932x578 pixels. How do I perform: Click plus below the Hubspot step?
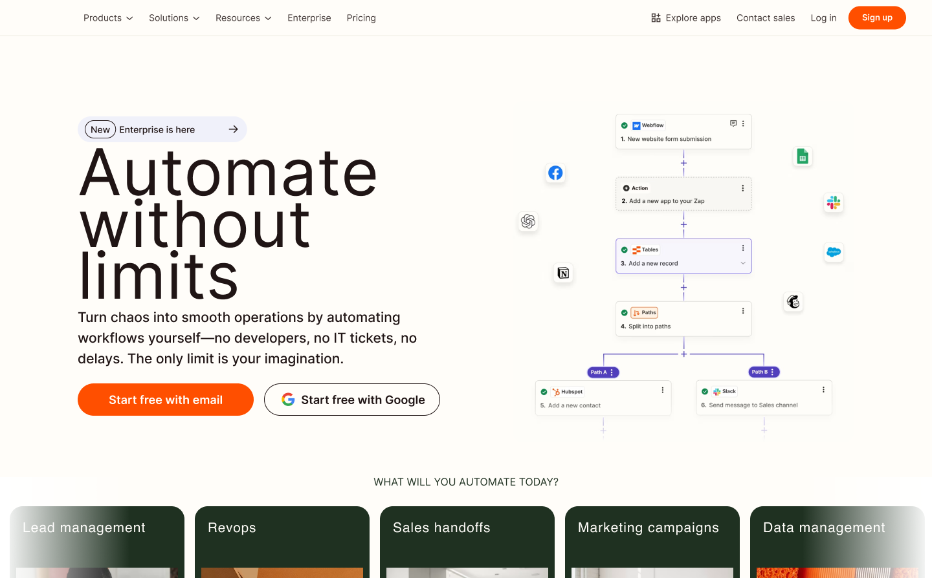click(603, 430)
